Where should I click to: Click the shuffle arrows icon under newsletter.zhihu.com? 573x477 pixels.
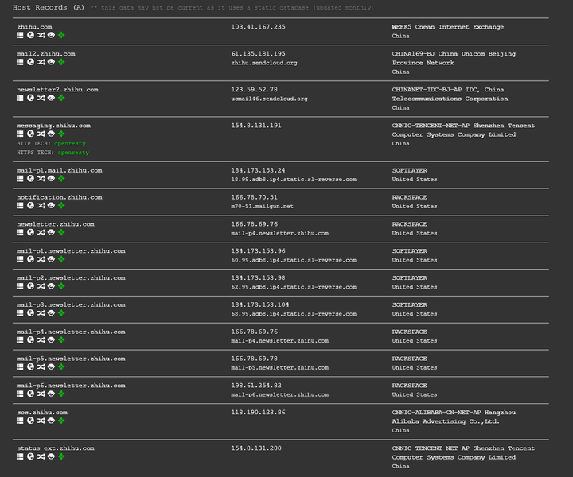click(41, 232)
